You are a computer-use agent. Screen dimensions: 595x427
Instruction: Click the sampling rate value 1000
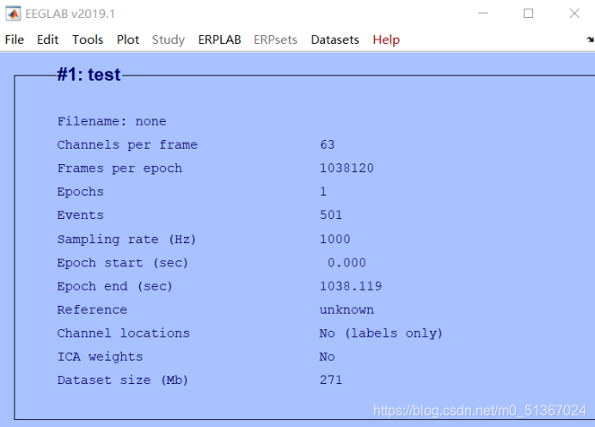pyautogui.click(x=334, y=240)
